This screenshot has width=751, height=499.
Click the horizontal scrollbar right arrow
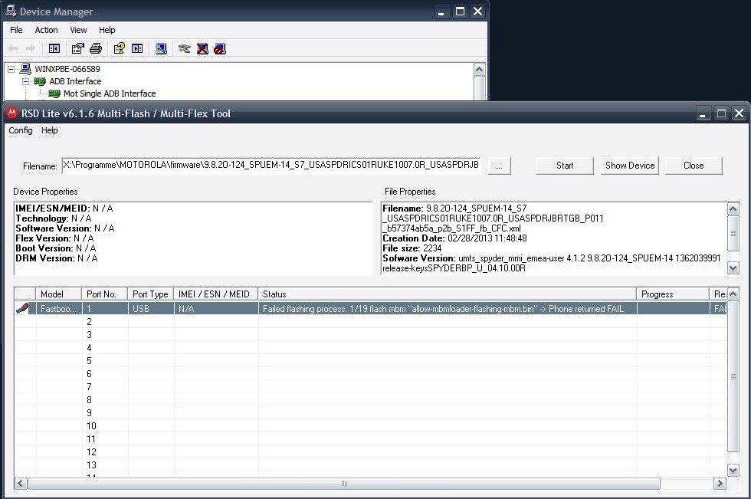[x=720, y=483]
